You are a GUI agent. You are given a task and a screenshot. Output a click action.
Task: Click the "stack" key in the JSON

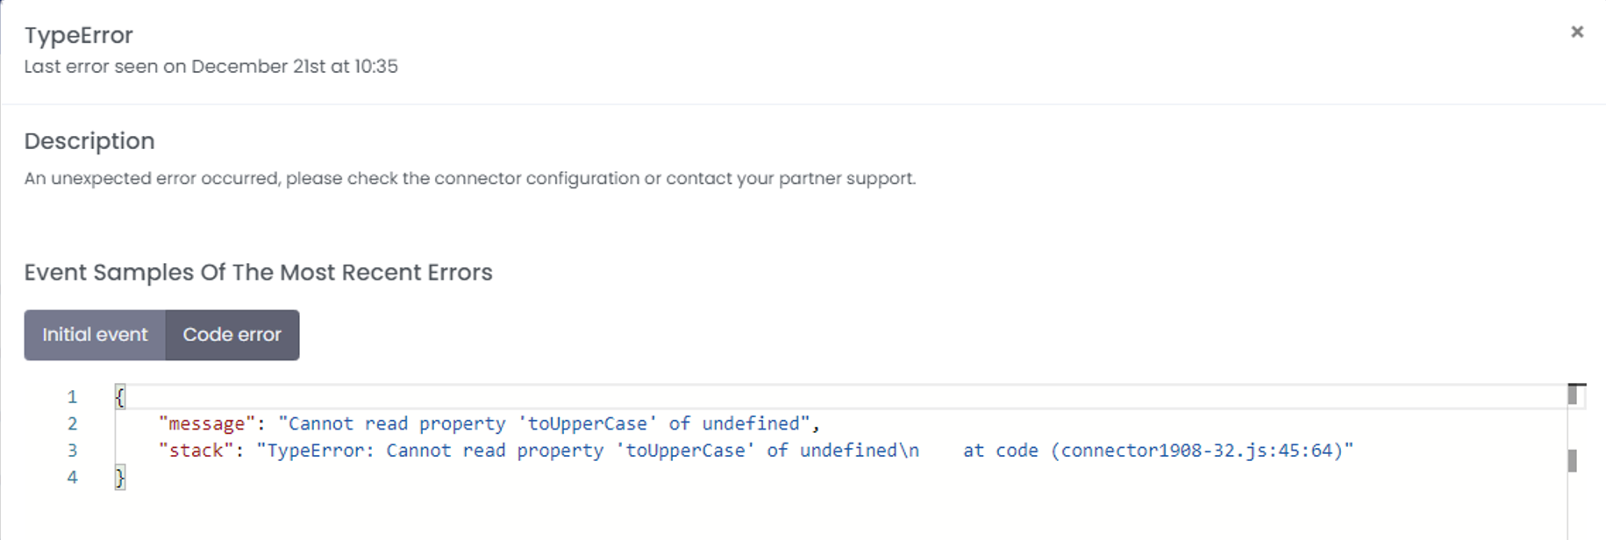[x=196, y=451]
